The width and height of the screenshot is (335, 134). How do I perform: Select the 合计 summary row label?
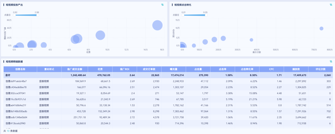(x=8, y=75)
